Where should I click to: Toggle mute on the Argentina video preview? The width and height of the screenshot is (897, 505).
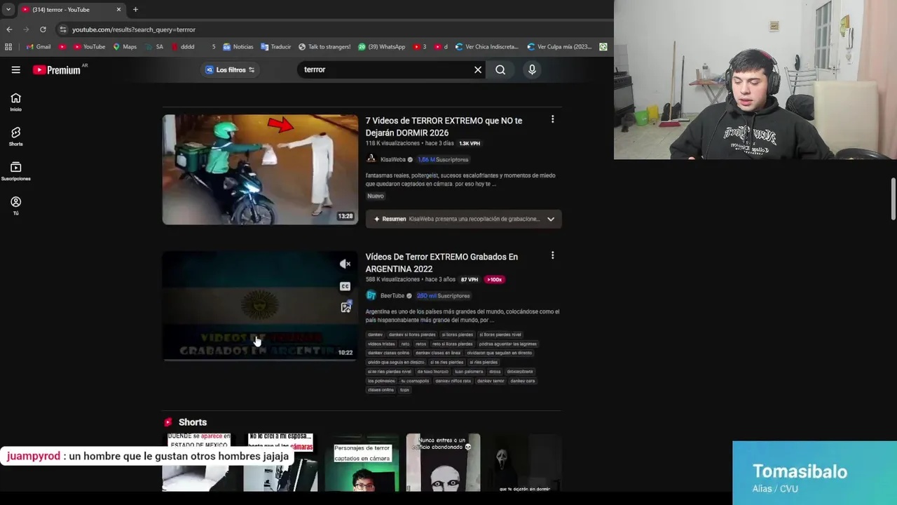345,264
